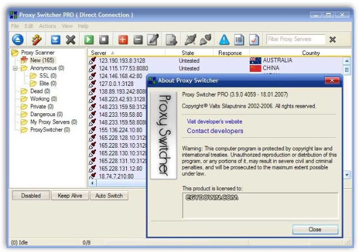Click the black X delete toolbar icon
This screenshot has height=252, width=358.
click(71, 39)
